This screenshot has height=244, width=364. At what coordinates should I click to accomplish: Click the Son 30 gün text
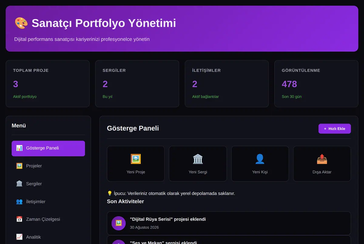(x=292, y=97)
